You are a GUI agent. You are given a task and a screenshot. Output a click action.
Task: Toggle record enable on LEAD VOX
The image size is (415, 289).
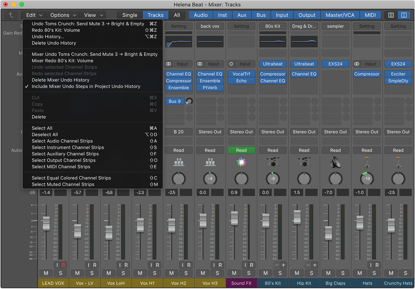63,265
